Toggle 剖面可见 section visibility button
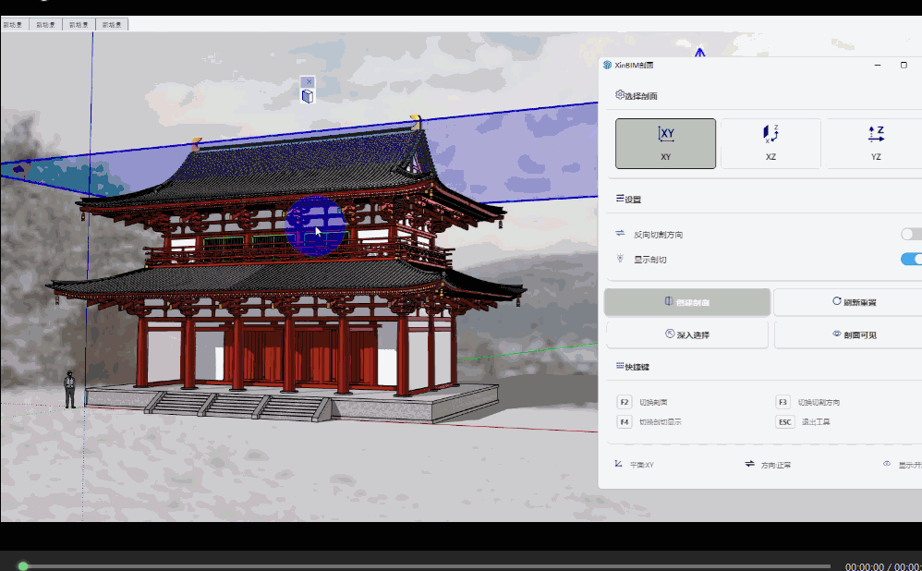 [847, 334]
